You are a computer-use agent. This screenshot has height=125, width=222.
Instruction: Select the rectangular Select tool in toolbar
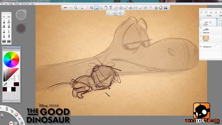point(81,8)
